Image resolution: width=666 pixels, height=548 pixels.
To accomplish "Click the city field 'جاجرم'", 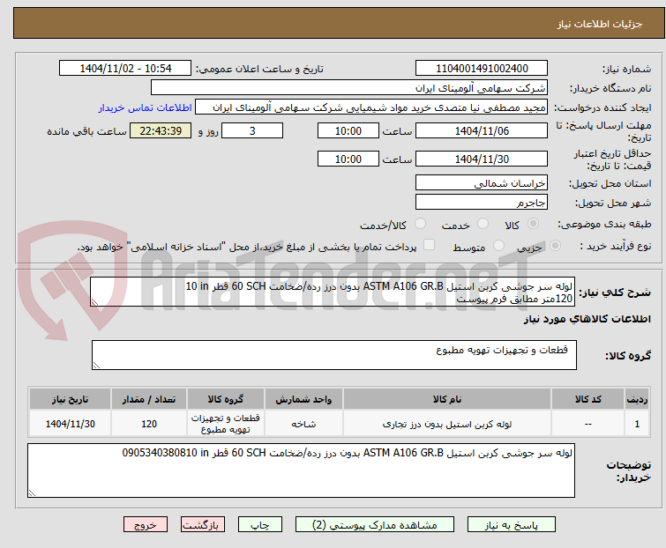I will pos(482,202).
